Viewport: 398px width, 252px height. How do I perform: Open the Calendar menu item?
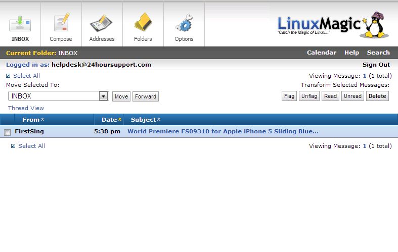321,53
